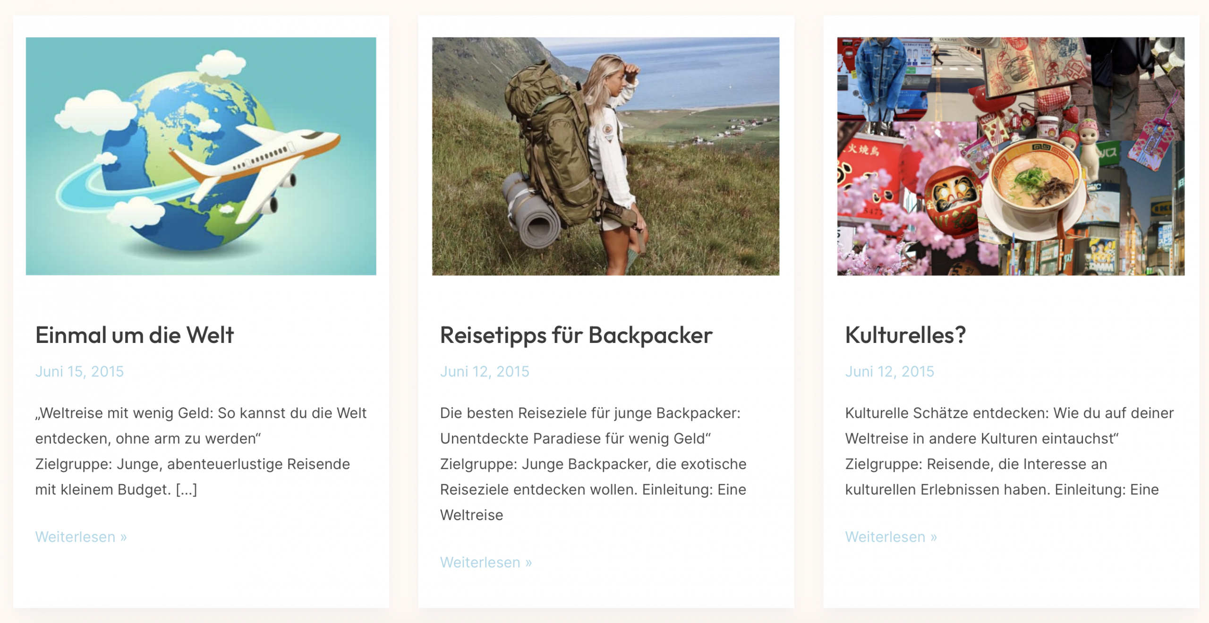Open 'Einmal um die Welt' post title
Image resolution: width=1209 pixels, height=623 pixels.
click(x=135, y=335)
